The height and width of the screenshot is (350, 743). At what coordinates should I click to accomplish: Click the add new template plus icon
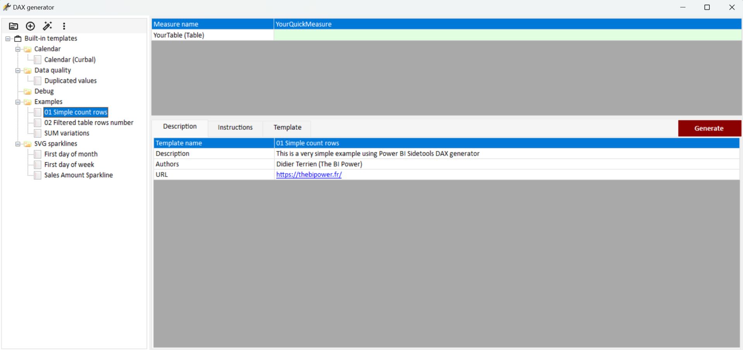[x=30, y=26]
